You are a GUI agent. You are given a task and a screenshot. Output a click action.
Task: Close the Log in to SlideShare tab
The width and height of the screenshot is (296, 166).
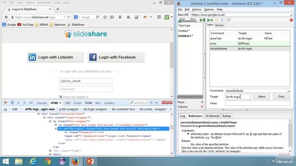tap(50, 9)
